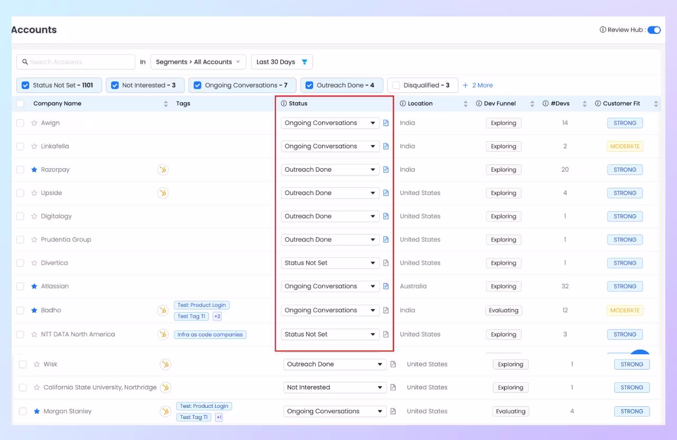677x440 pixels.
Task: Click Linkafella's MODERATE fit badge
Action: tap(625, 146)
